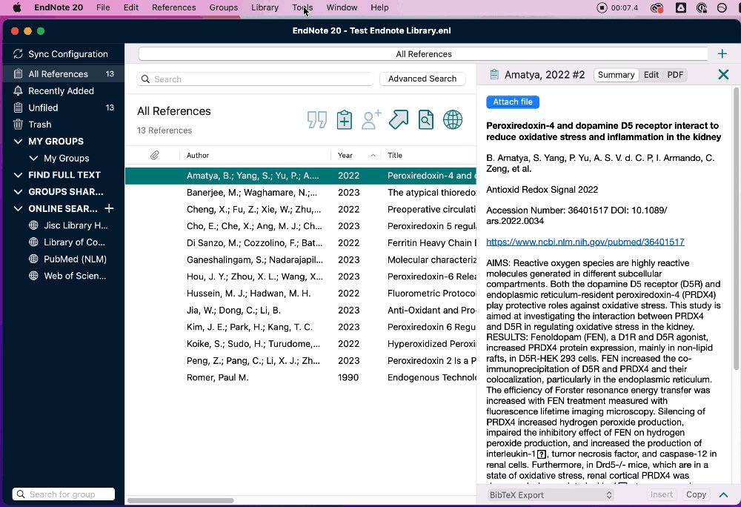Sort references by the Year column header
This screenshot has height=507, width=741.
tap(348, 155)
